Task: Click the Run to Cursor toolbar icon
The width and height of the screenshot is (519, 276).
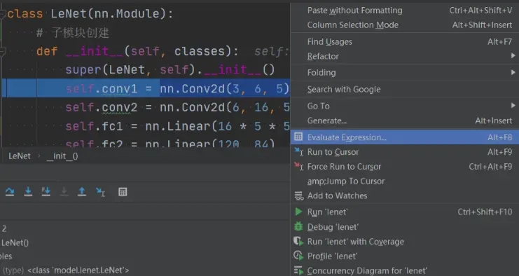Action: [x=100, y=192]
